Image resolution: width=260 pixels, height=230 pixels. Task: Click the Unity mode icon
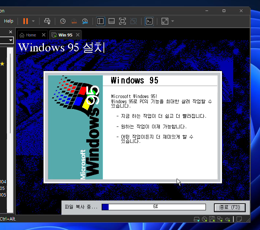click(x=133, y=21)
